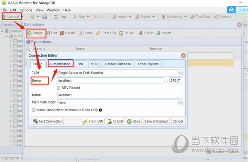Run the current script

[x=79, y=17]
